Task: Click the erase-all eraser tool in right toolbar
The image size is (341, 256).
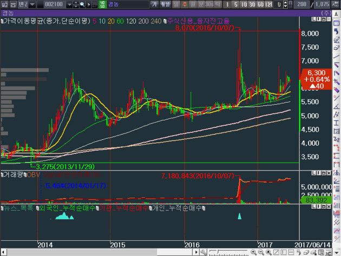Action: pos(336,39)
